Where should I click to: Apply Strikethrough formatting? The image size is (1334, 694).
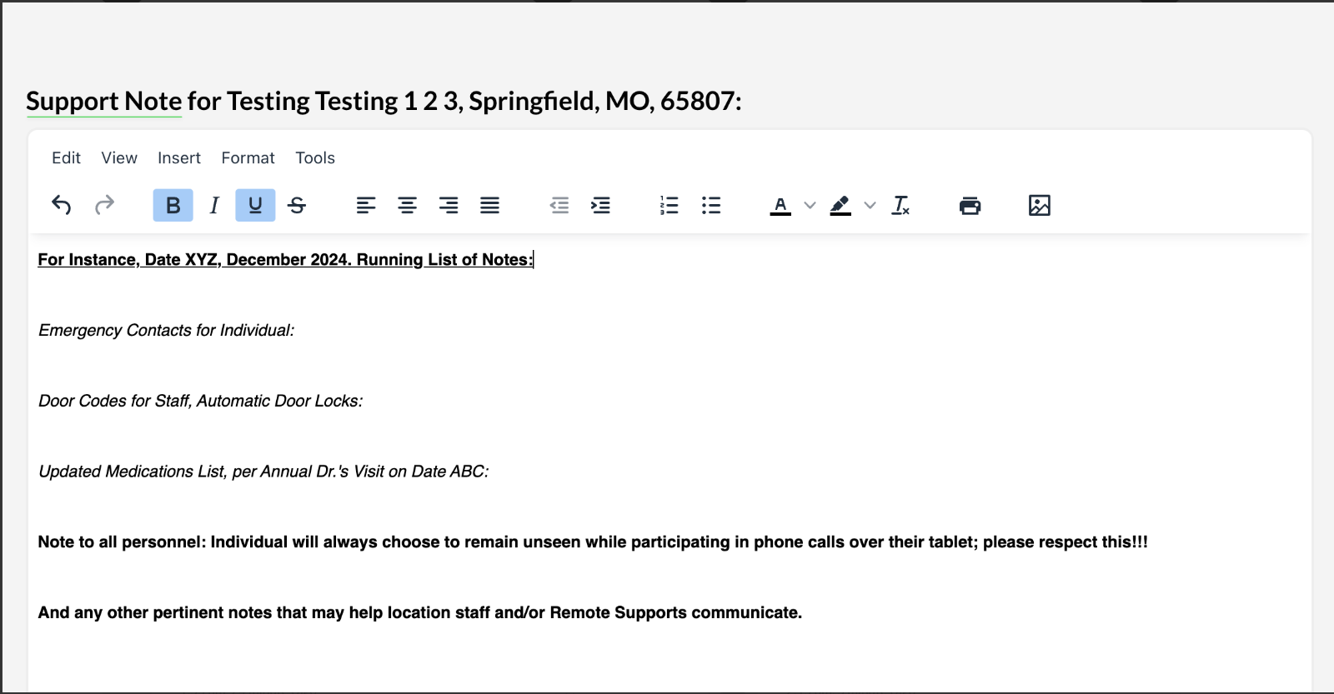[x=297, y=205]
